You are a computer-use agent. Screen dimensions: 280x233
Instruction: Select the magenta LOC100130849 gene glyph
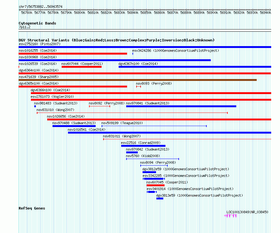(x=230, y=216)
